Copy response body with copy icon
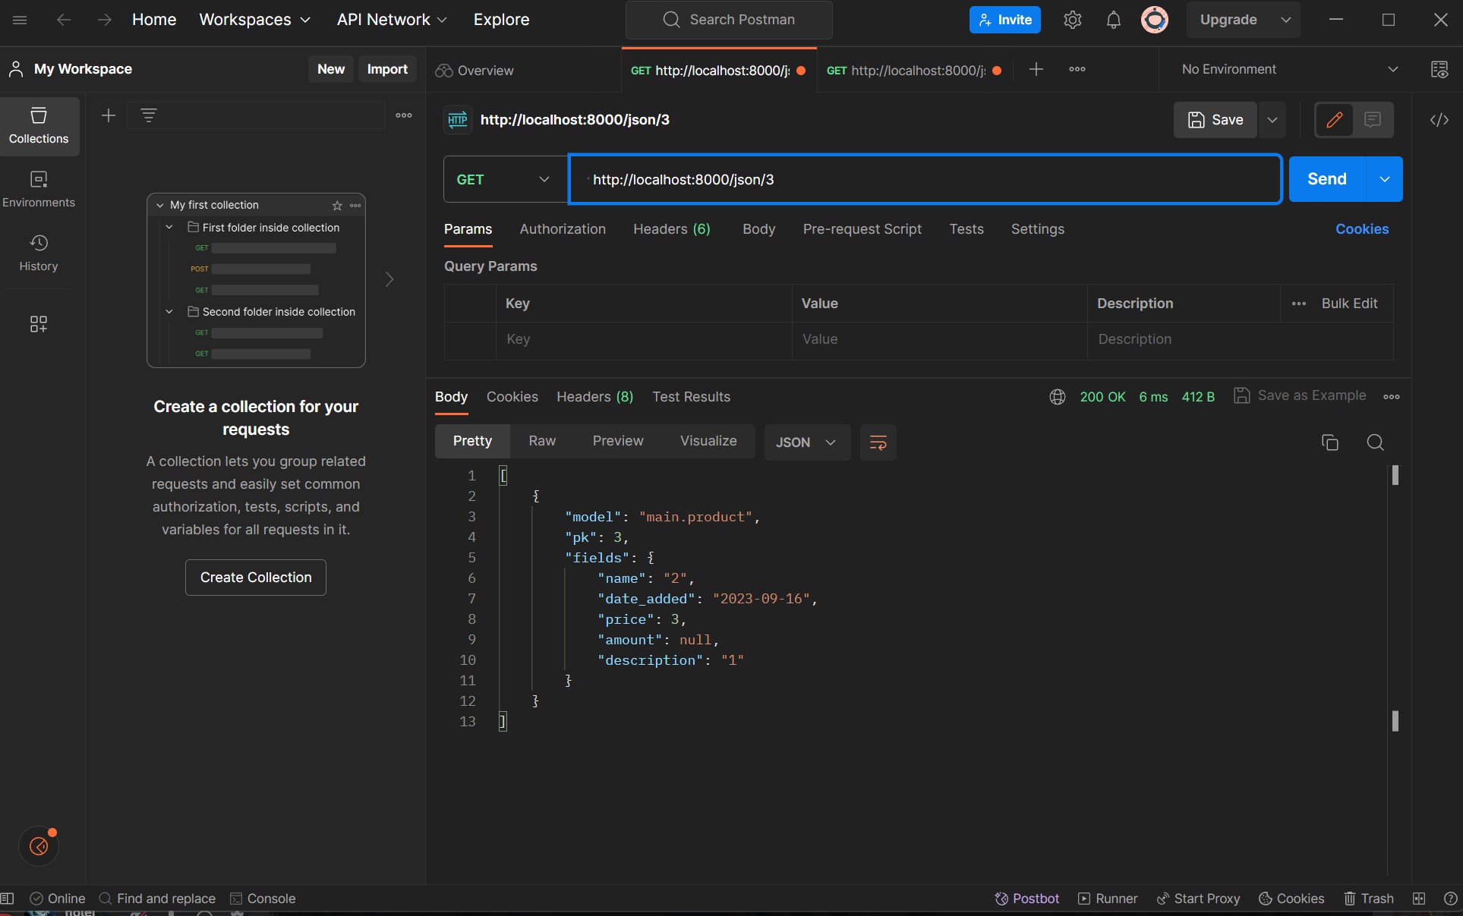The image size is (1463, 916). pyautogui.click(x=1329, y=442)
